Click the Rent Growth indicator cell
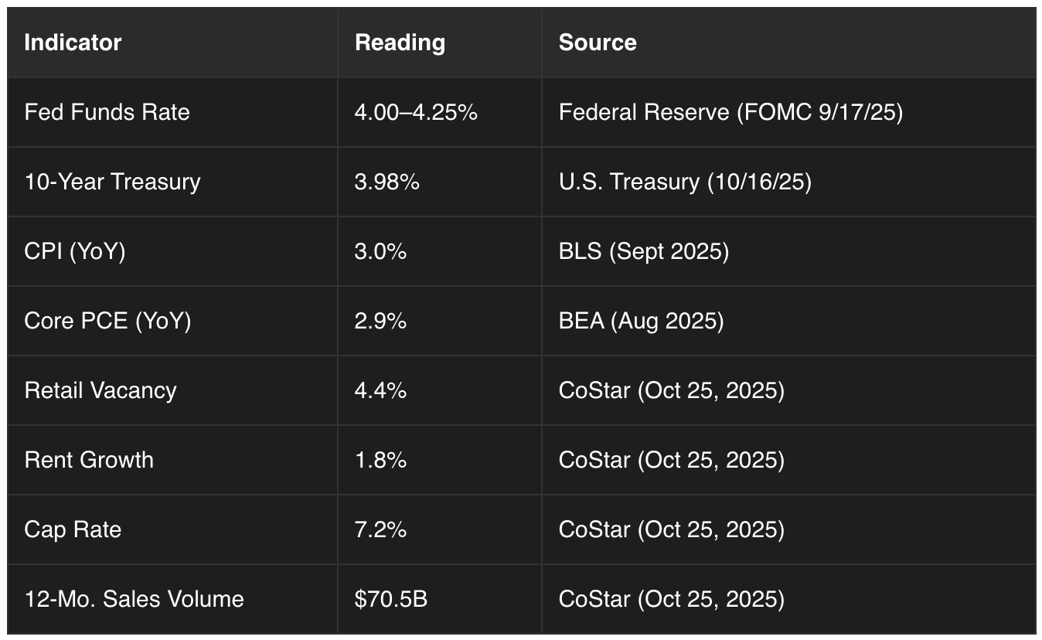 click(x=89, y=460)
